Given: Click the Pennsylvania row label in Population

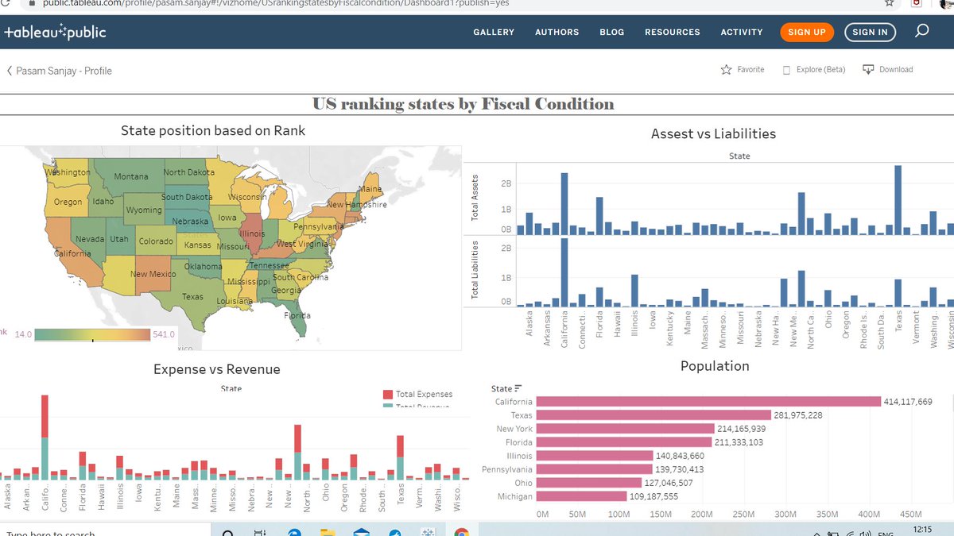Looking at the screenshot, I should (x=507, y=469).
